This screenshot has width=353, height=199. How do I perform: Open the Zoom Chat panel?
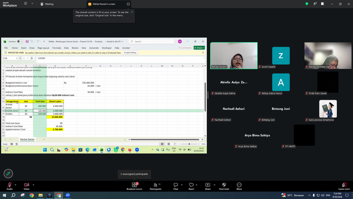pos(175,186)
